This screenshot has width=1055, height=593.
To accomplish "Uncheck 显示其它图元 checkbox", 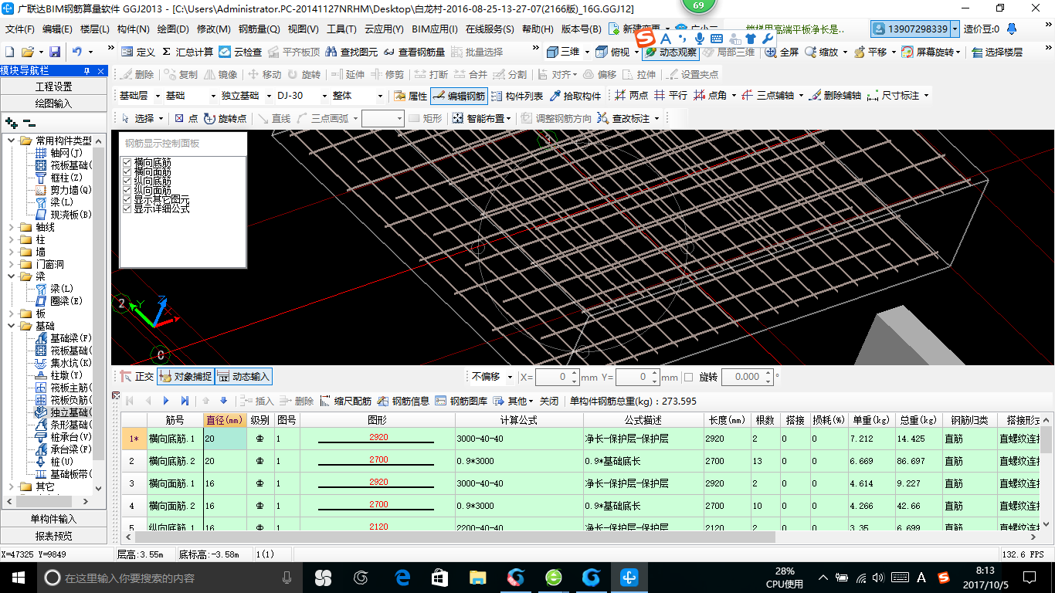I will (x=127, y=199).
